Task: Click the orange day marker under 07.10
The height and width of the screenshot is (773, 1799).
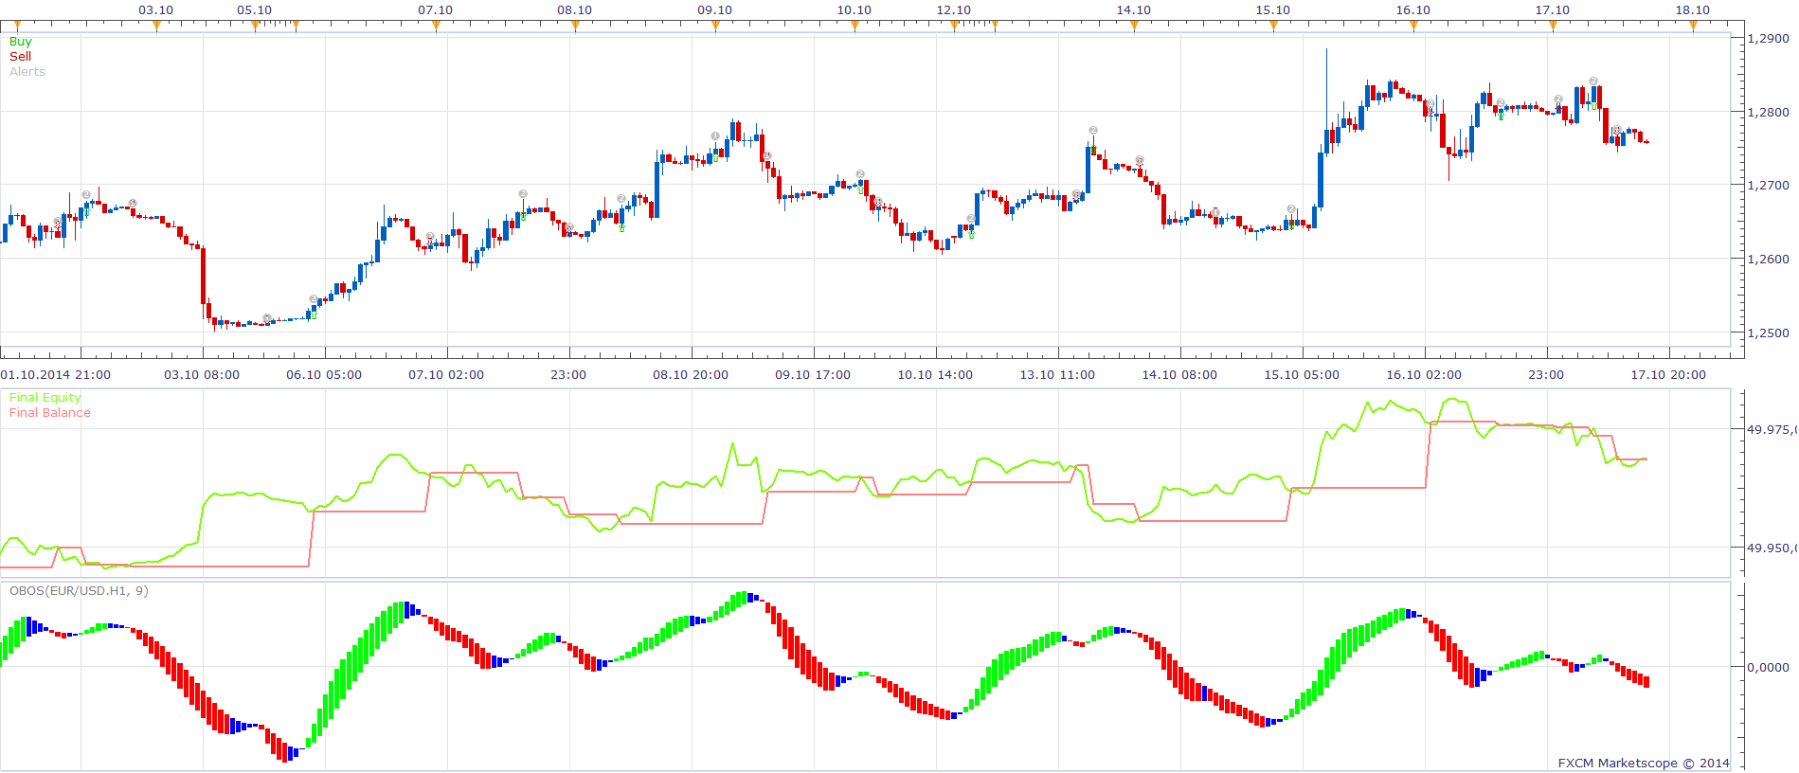Action: click(x=436, y=27)
